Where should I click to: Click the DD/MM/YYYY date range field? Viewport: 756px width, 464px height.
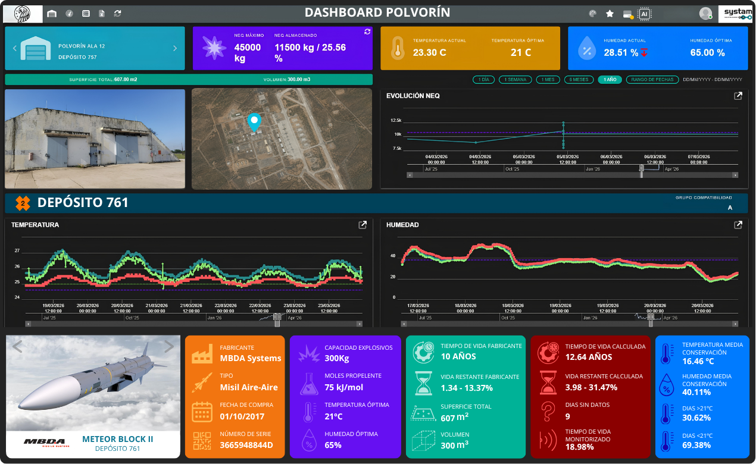click(x=713, y=79)
